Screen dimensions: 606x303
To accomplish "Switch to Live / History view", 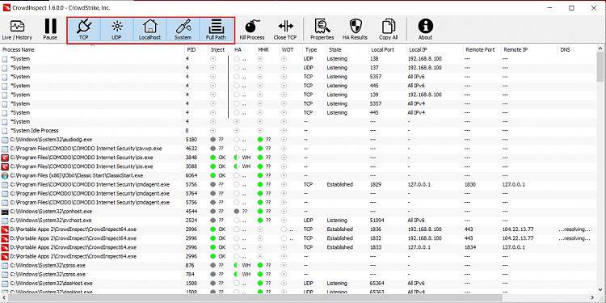I will pyautogui.click(x=17, y=30).
